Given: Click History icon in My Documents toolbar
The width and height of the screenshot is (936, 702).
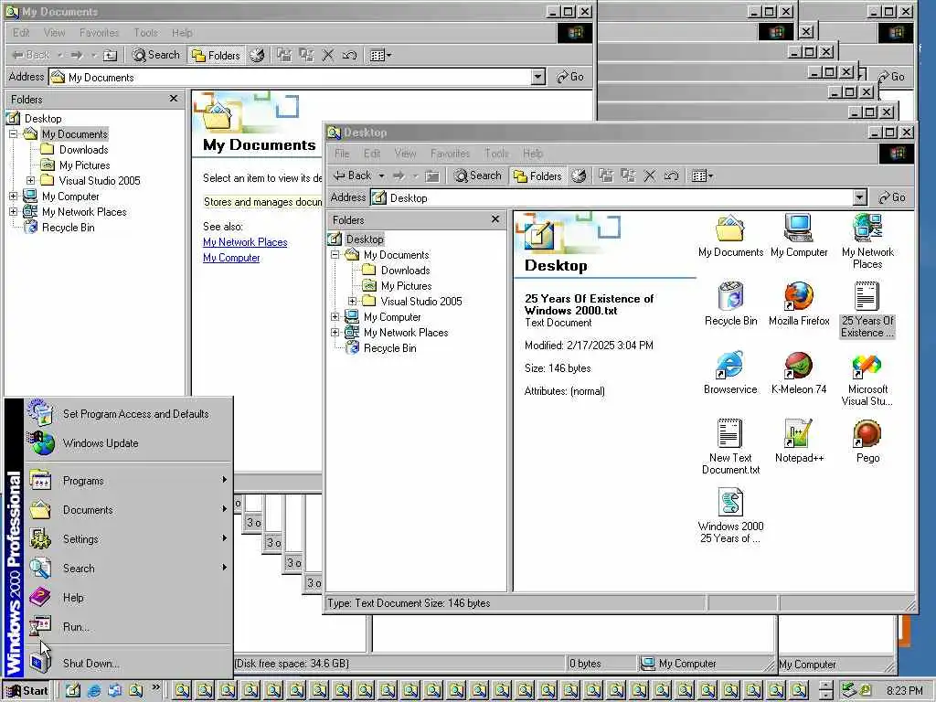Looking at the screenshot, I should pos(257,56).
